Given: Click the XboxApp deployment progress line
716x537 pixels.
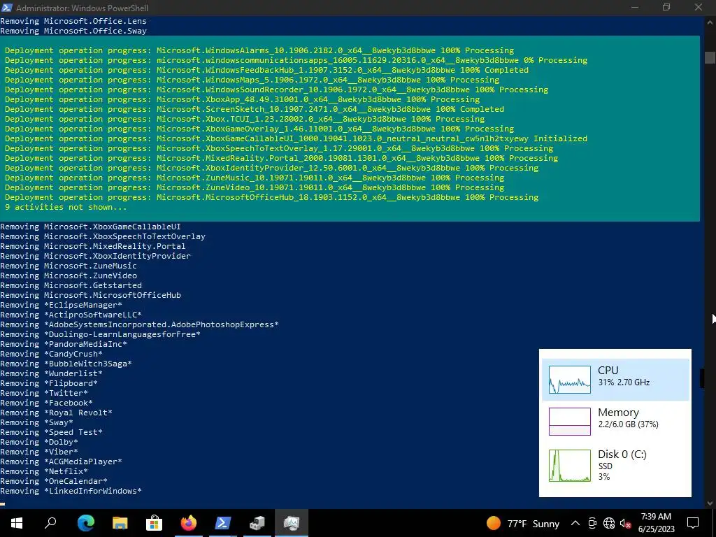Looking at the screenshot, I should 242,99.
